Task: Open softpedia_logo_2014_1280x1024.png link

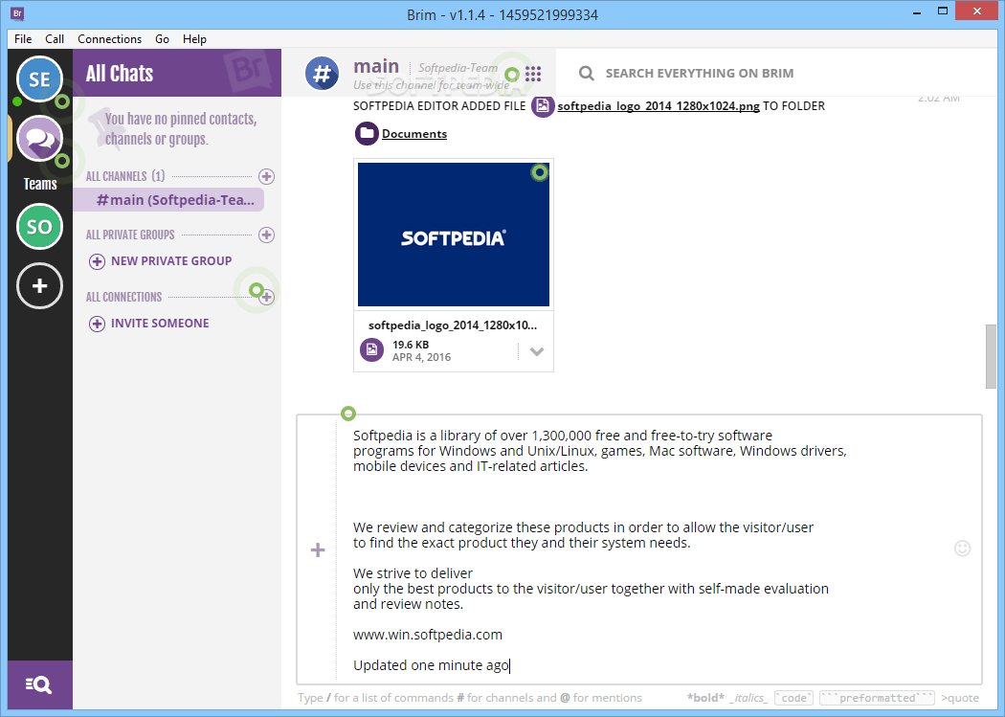Action: tap(659, 106)
